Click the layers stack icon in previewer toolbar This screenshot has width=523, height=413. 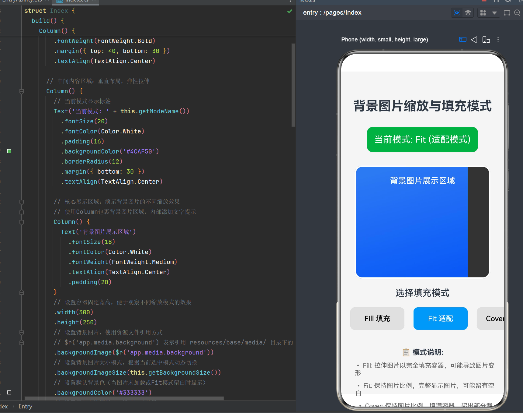(x=468, y=12)
